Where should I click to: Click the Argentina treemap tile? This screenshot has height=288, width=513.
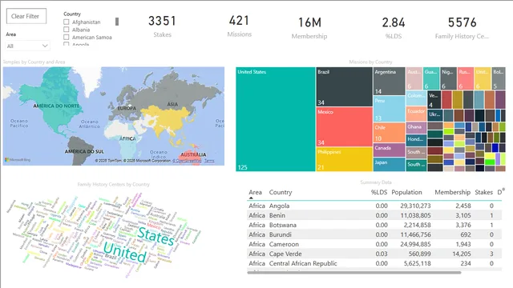pos(390,81)
